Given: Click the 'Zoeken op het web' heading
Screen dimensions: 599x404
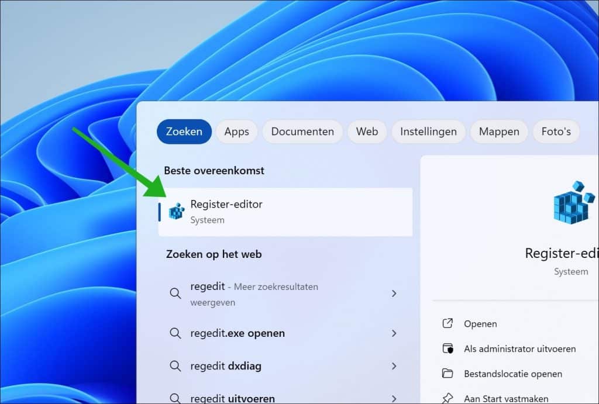Looking at the screenshot, I should (214, 254).
